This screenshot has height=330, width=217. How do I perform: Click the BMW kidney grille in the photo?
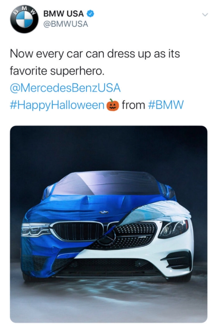click(x=78, y=231)
